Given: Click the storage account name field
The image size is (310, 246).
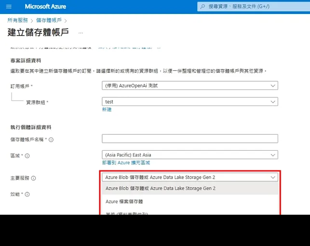Looking at the screenshot, I should click(x=190, y=139).
